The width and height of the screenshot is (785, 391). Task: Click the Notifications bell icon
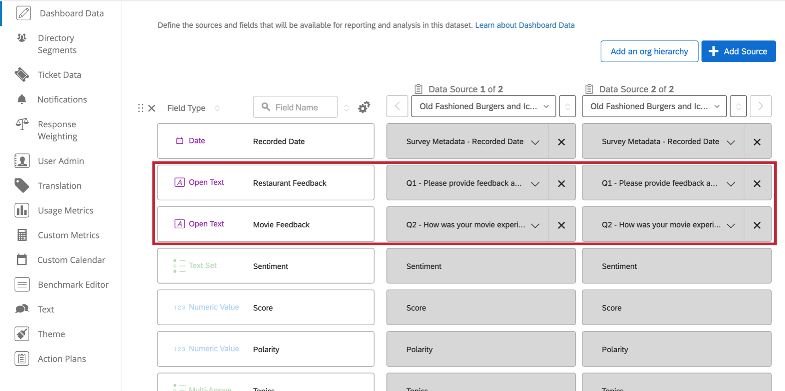tap(22, 99)
